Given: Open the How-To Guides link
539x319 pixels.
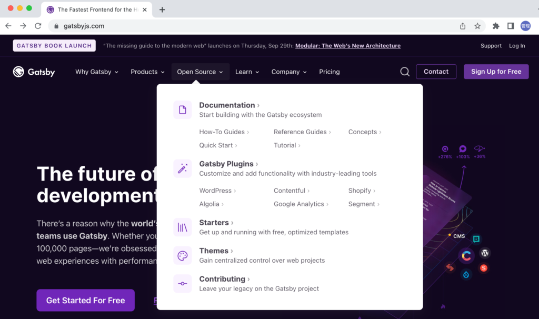Looking at the screenshot, I should [x=222, y=132].
